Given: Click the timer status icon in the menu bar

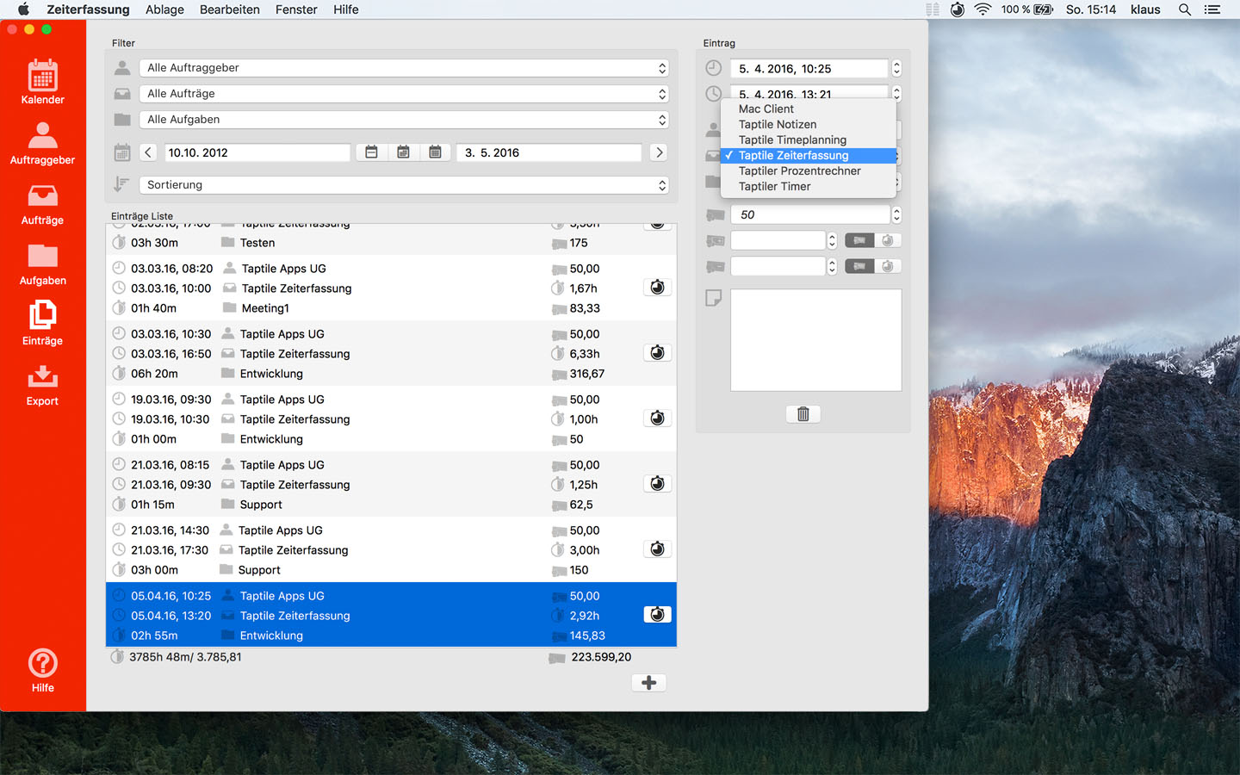Looking at the screenshot, I should 958,9.
